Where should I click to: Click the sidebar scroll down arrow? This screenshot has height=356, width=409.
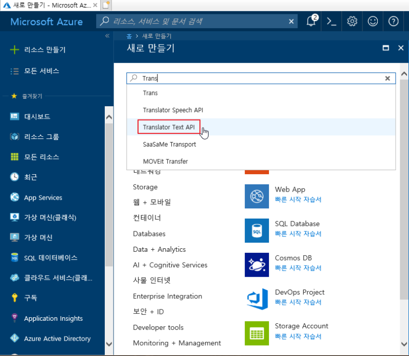tap(109, 344)
